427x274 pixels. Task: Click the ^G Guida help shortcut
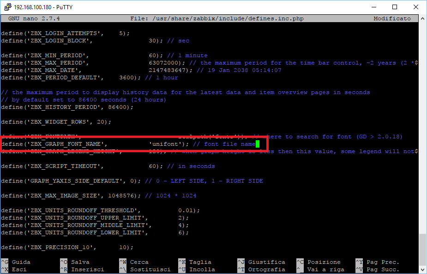[16, 262]
